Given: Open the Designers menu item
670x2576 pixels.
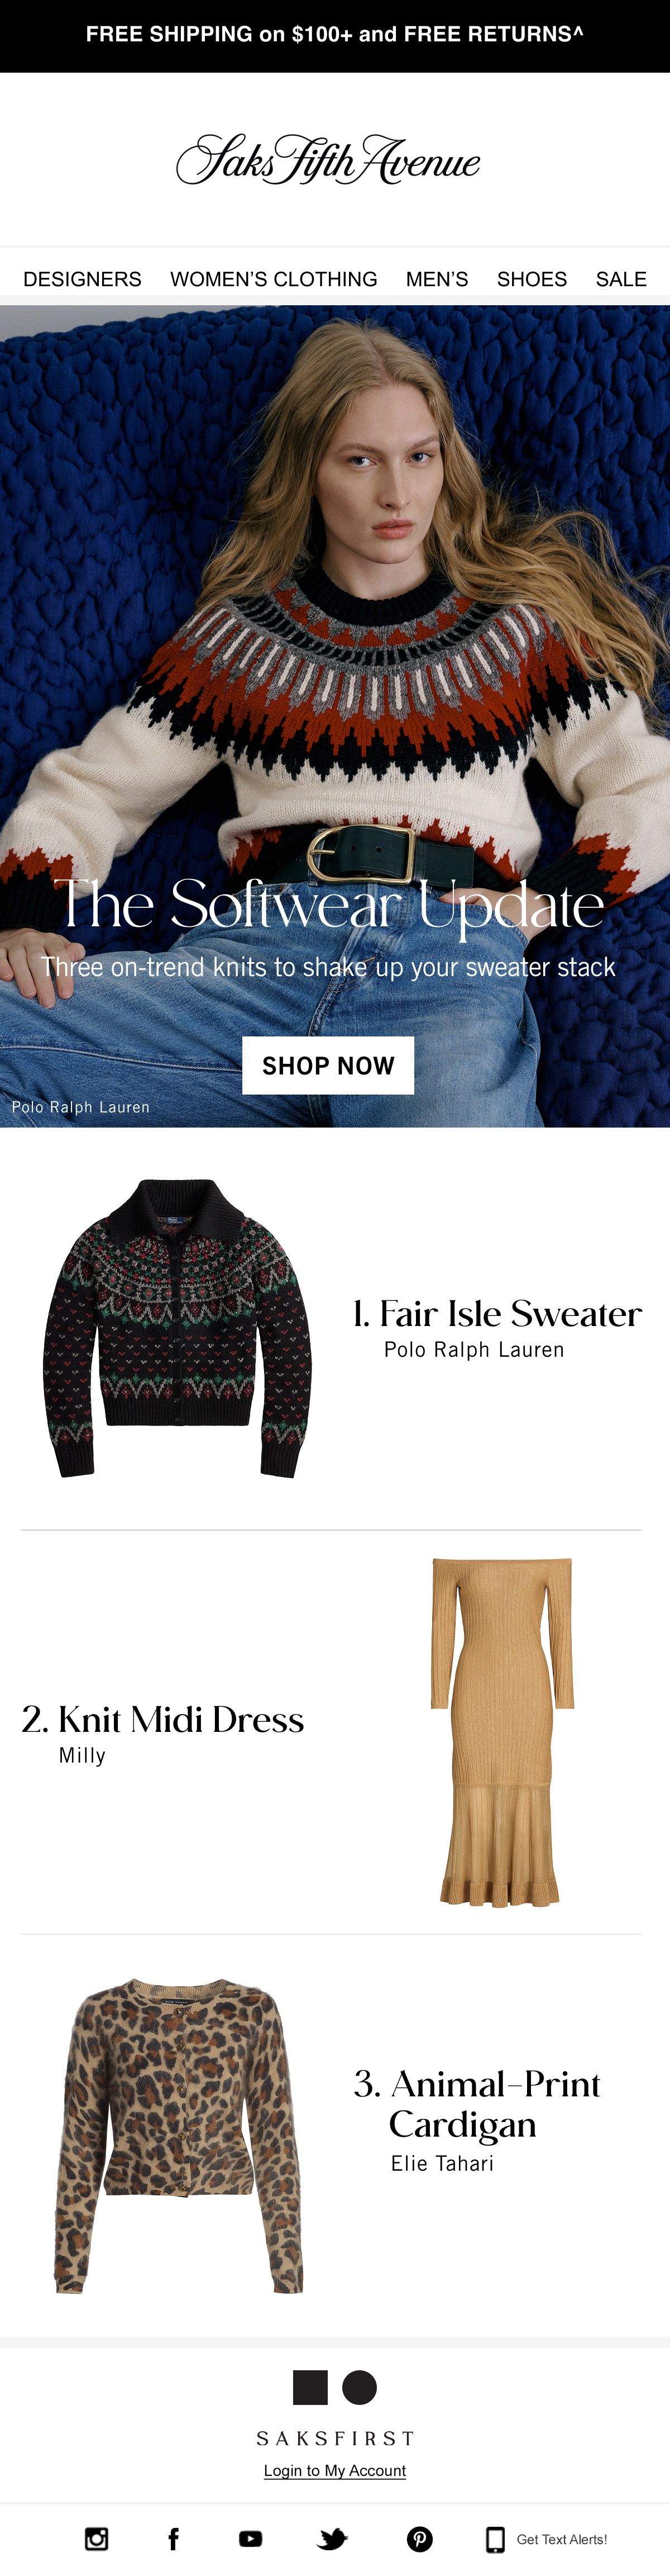Looking at the screenshot, I should (82, 279).
